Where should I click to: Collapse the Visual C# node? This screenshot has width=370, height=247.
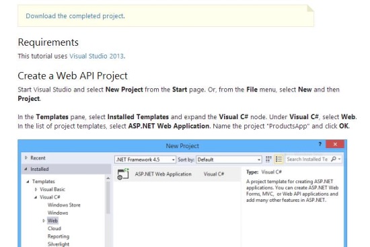36,197
